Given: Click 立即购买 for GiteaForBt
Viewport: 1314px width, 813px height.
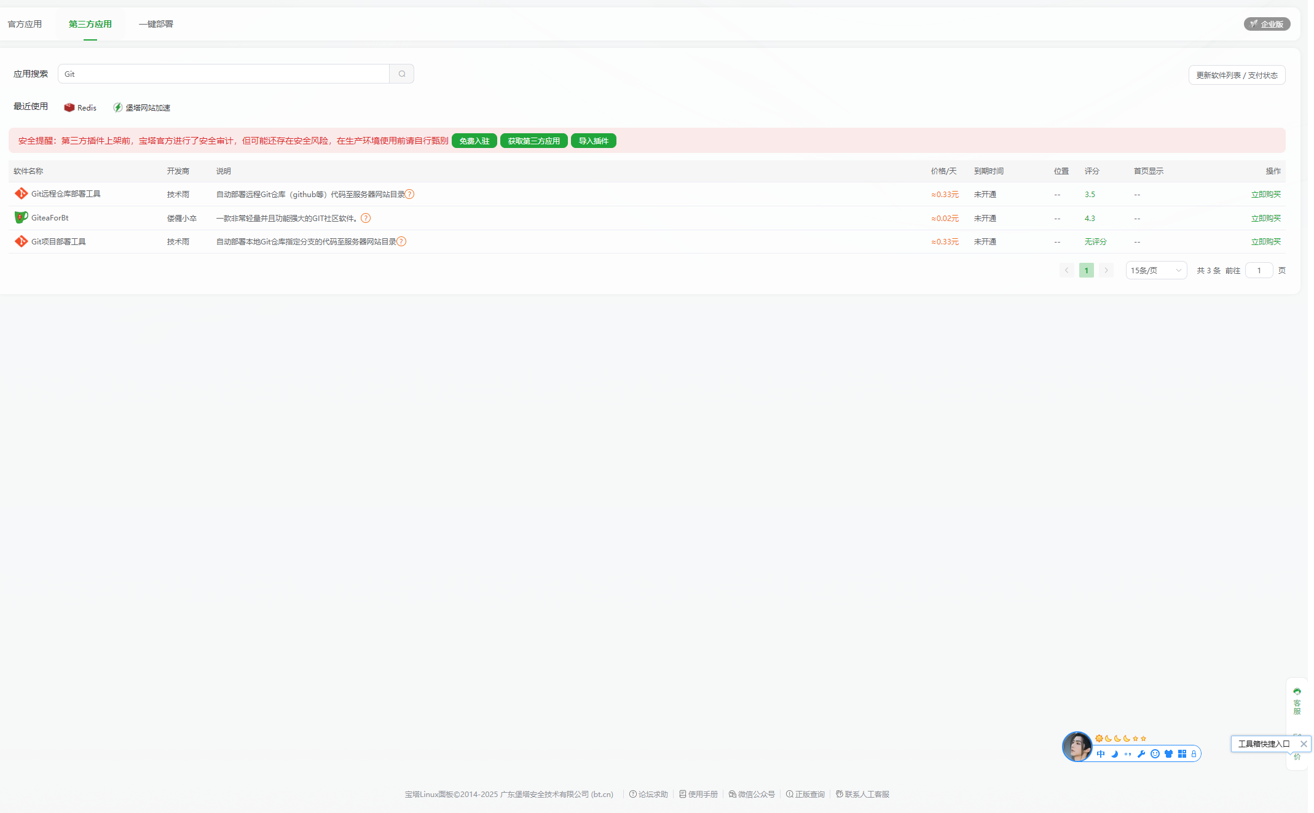Looking at the screenshot, I should pyautogui.click(x=1265, y=218).
